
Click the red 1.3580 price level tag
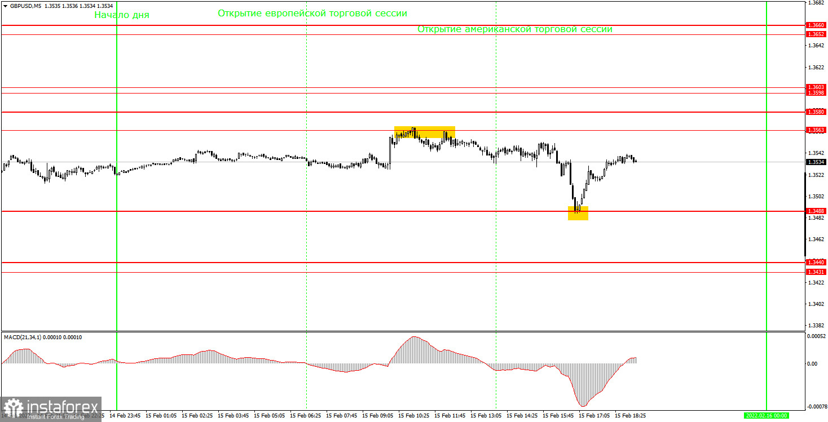[816, 112]
